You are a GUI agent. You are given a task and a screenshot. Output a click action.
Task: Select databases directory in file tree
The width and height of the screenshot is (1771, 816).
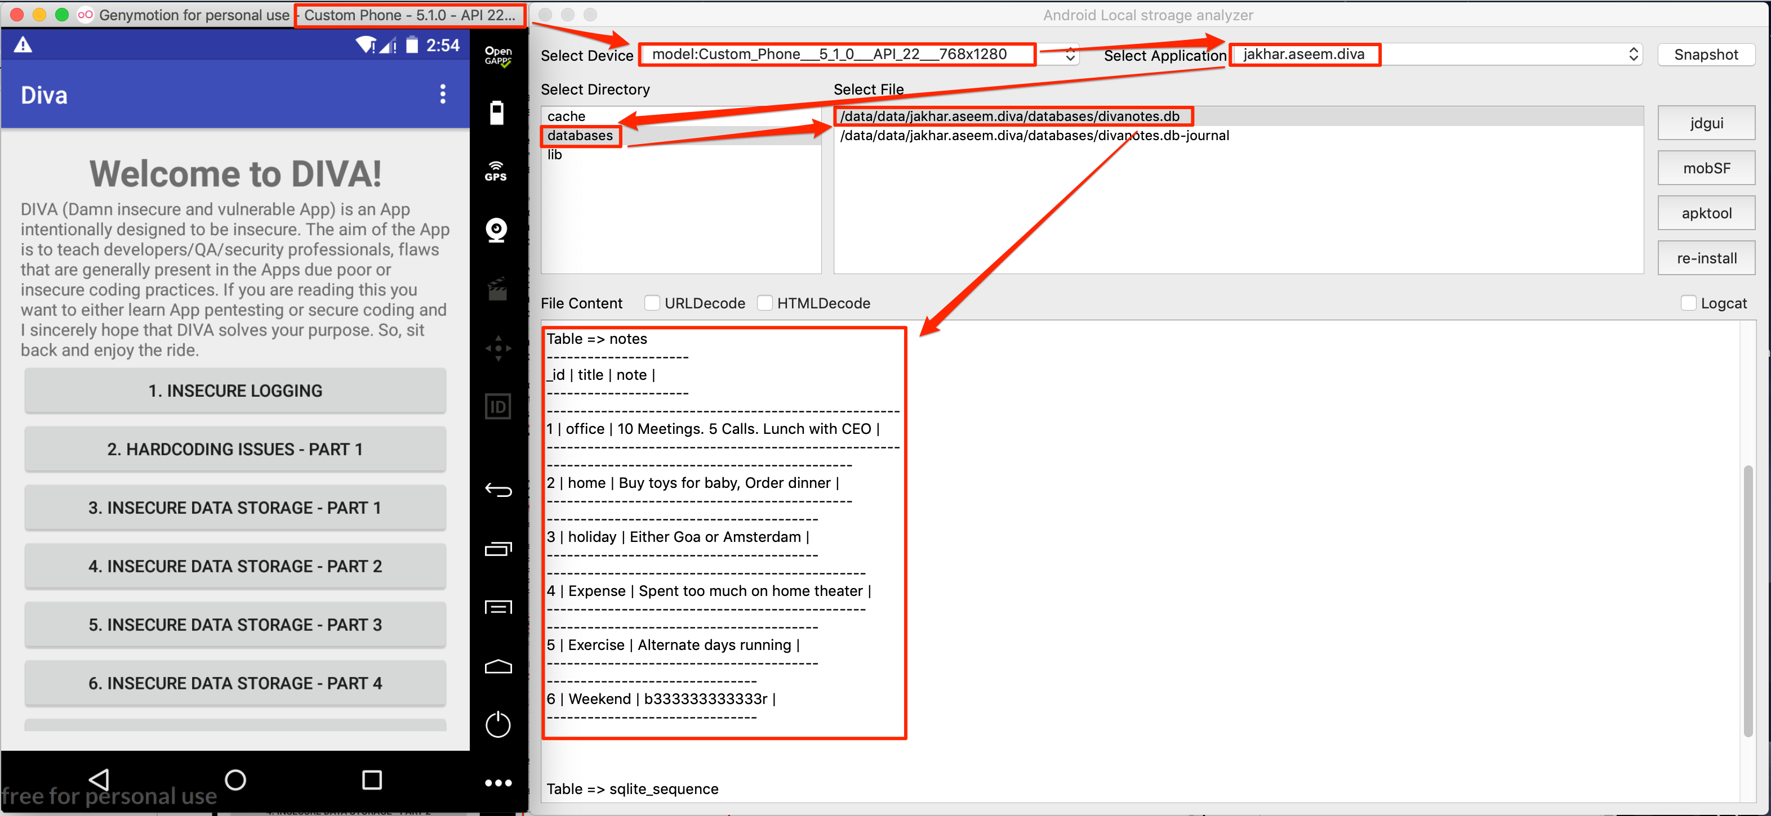pyautogui.click(x=580, y=136)
